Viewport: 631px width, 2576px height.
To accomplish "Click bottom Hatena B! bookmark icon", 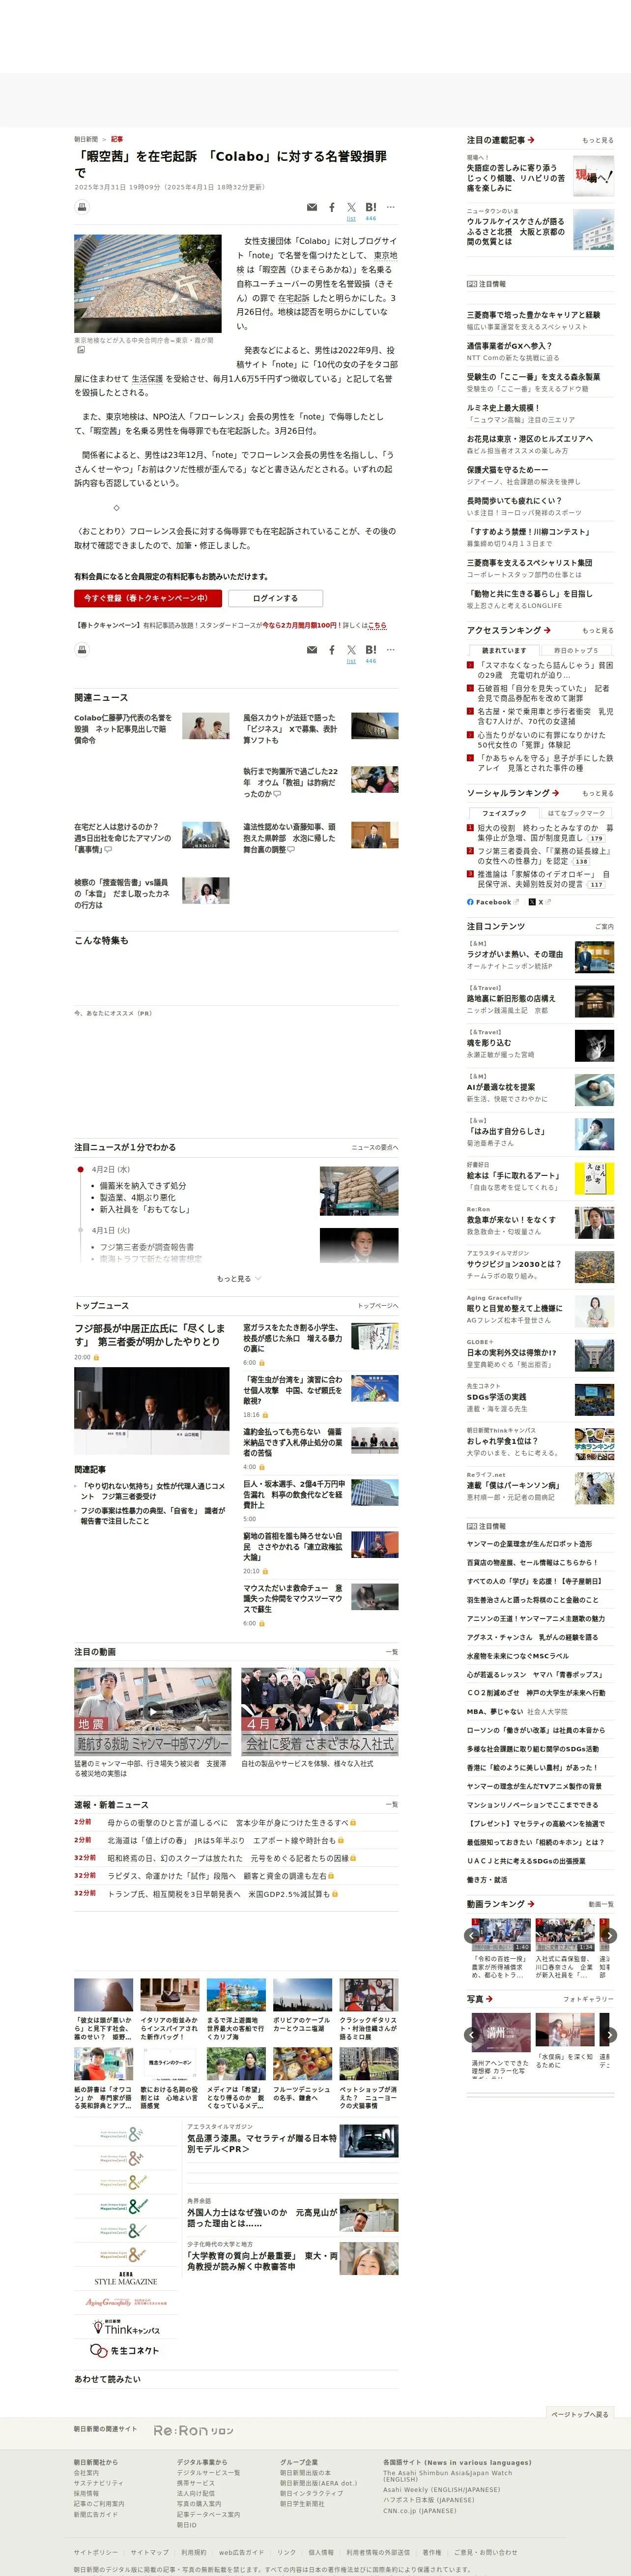I will pos(371,649).
